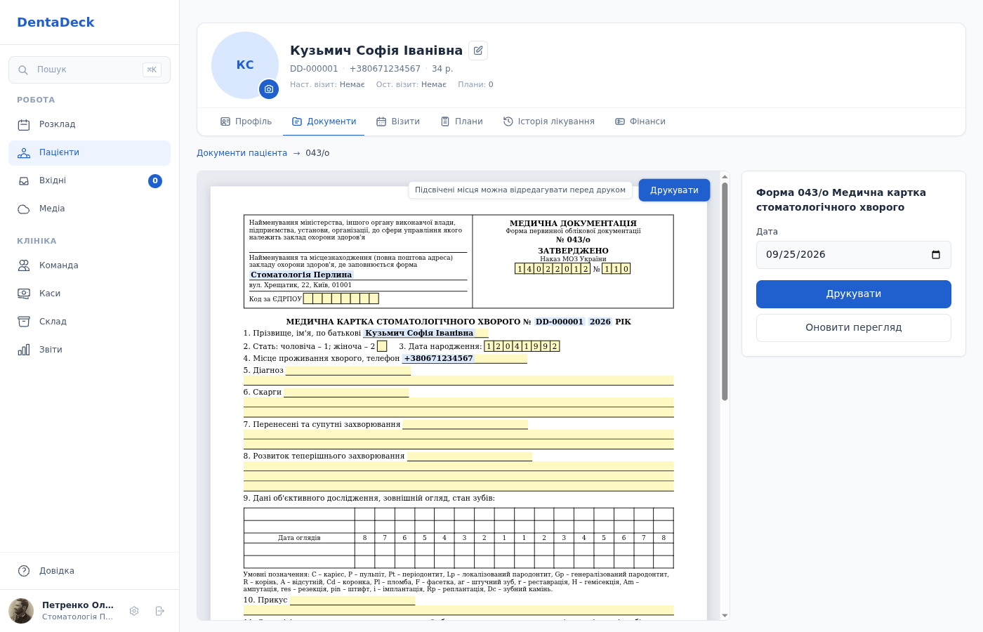Screen dimensions: 983x632
Task: Click the patient ID text DD-000001 in header
Action: pyautogui.click(x=314, y=69)
